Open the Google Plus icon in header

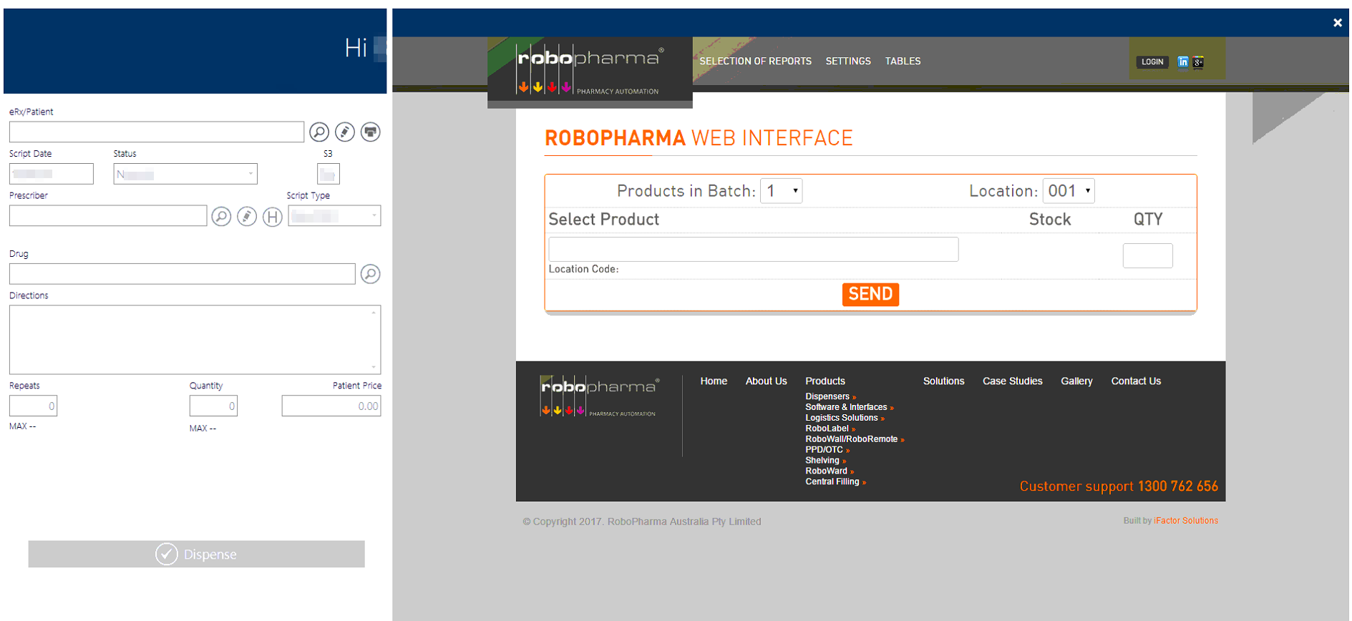1198,62
